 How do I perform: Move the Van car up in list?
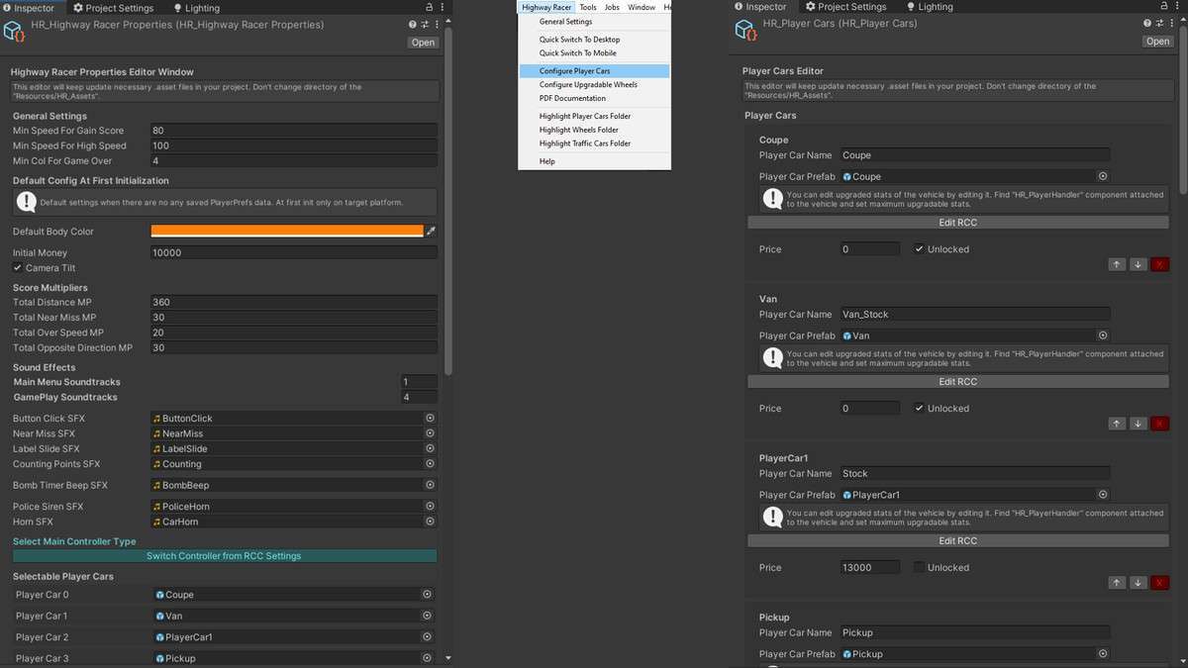point(1117,424)
